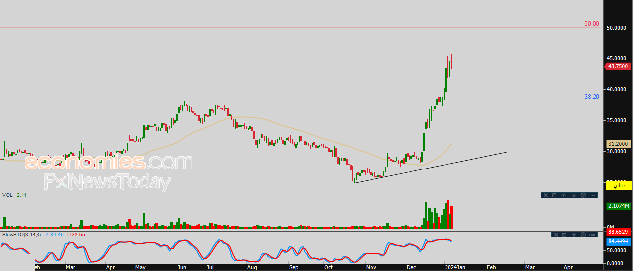This screenshot has width=633, height=271.
Task: Select the red 50.00 level label
Action: pos(592,24)
